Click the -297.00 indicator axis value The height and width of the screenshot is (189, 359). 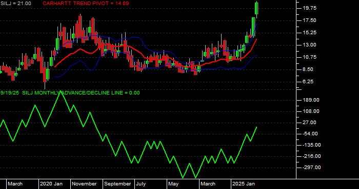coord(311,168)
